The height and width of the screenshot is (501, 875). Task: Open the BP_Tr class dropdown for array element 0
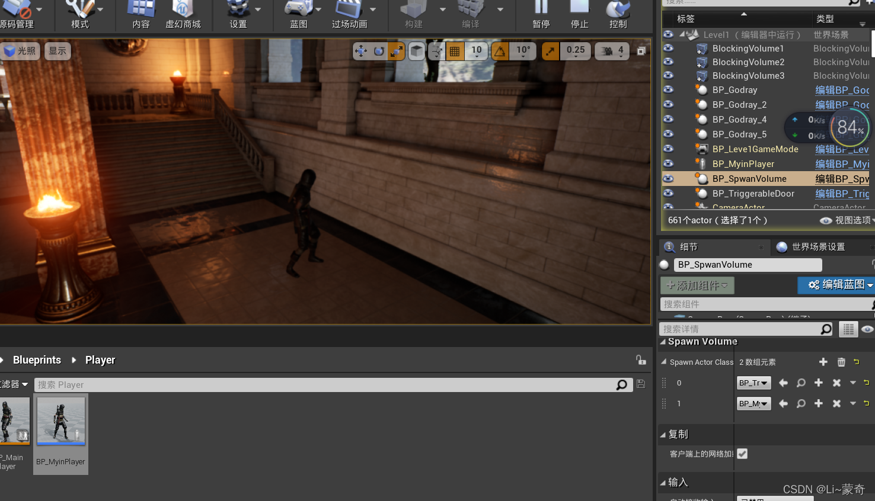(753, 383)
